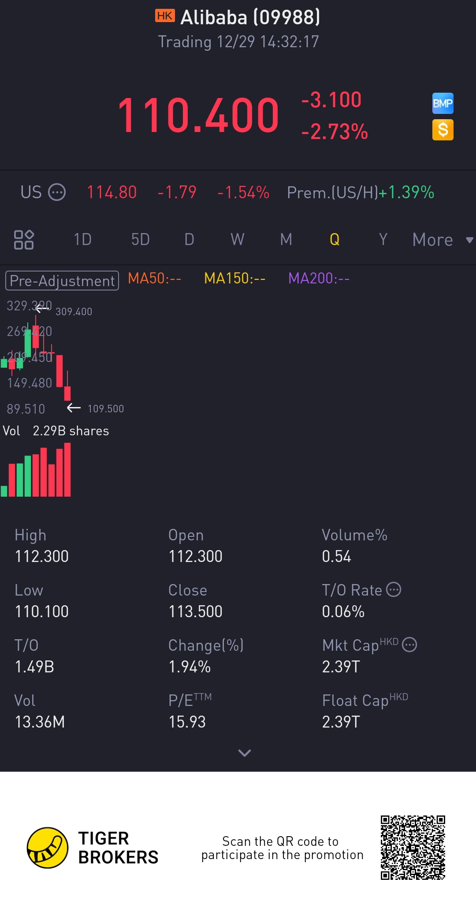
Task: Select the quarterly Q chart tab
Action: [x=335, y=240]
